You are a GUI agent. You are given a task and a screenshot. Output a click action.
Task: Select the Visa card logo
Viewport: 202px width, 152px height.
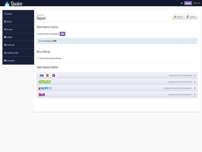41,76
